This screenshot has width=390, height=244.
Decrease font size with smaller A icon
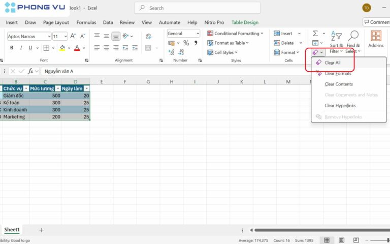point(83,37)
